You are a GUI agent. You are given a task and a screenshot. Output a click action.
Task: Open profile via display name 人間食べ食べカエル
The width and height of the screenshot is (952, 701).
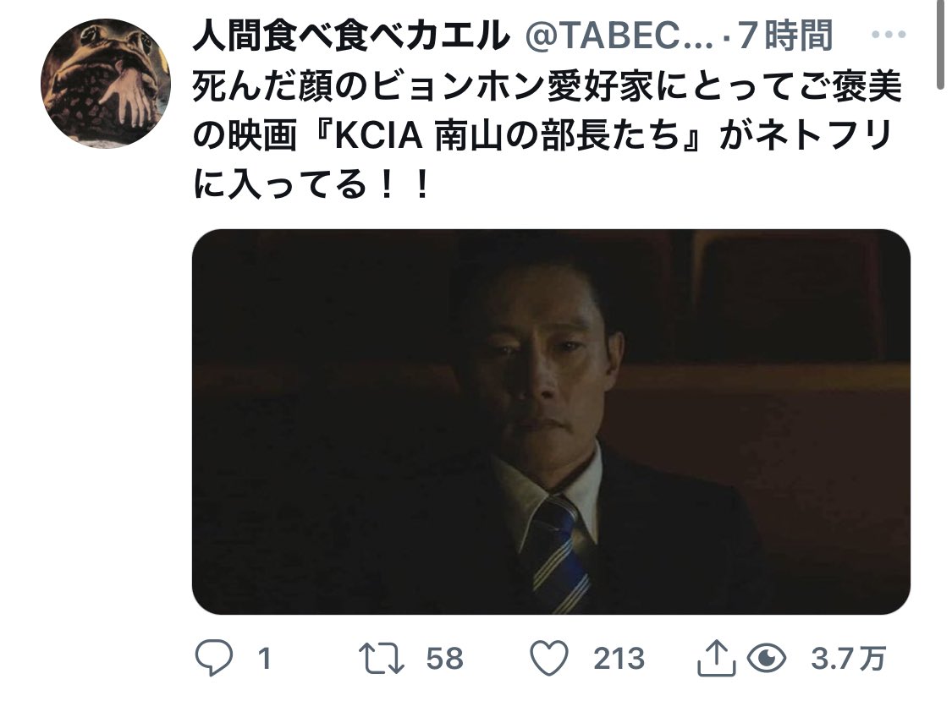pyautogui.click(x=351, y=36)
